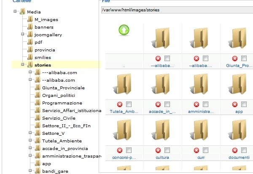
Task: Expand the Settore_V tree node
Action: click(x=30, y=133)
